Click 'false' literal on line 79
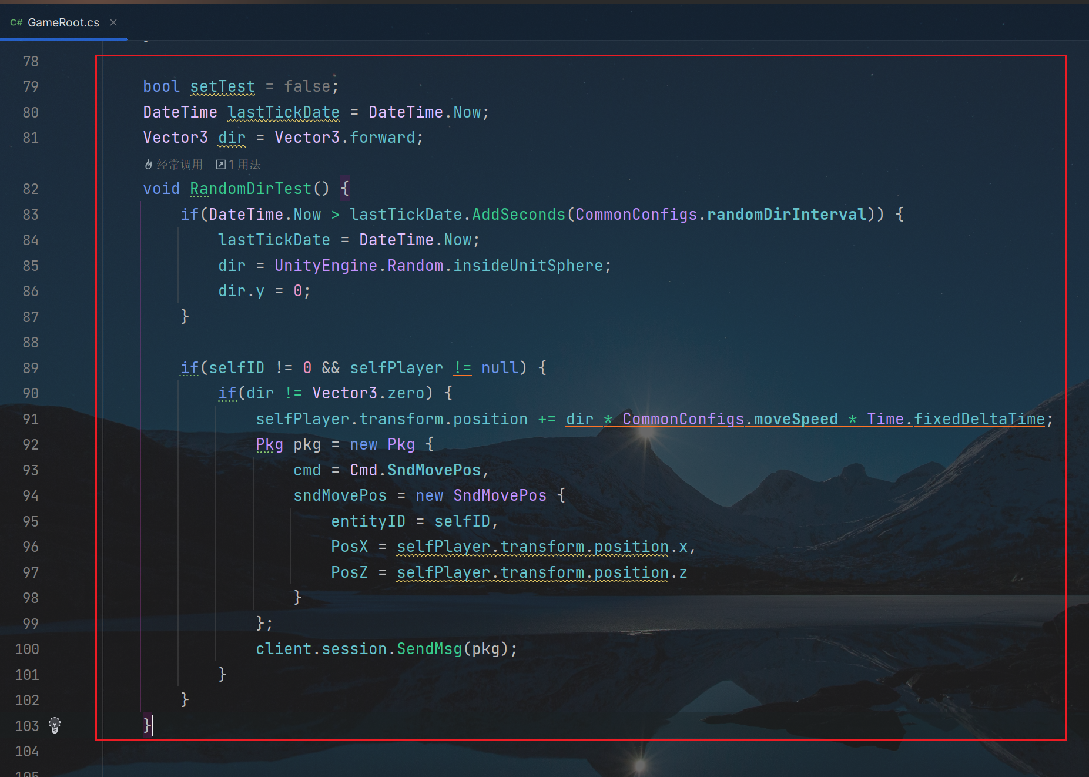Image resolution: width=1089 pixels, height=777 pixels. (307, 86)
